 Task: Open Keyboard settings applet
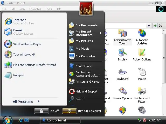click(122, 74)
